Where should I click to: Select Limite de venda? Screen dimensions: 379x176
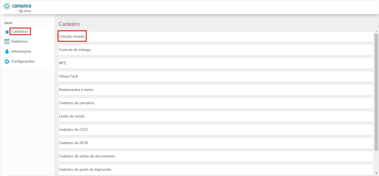tap(72, 116)
